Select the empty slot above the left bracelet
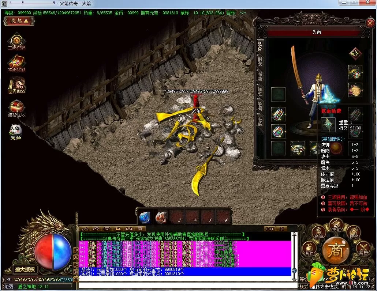This screenshot has height=291, width=377. pos(279,94)
